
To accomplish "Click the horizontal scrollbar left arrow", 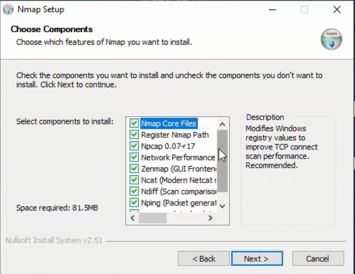I will click(x=132, y=218).
